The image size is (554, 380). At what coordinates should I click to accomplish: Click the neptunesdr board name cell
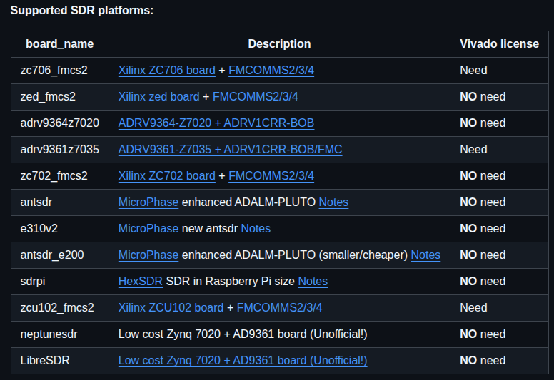click(x=60, y=334)
